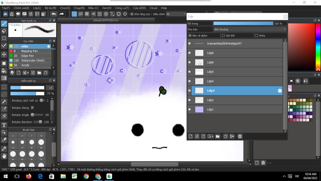Open snap settings gear in toolbar
The image size is (321, 181).
[125, 14]
